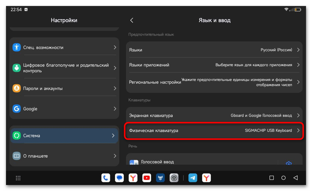This screenshot has height=191, width=312.
Task: Open О планшете section
Action: (x=64, y=156)
